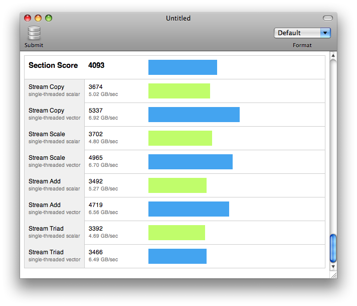Click Stream Triad single-threaded scalar label
This screenshot has height=306, width=357.
[55, 232]
